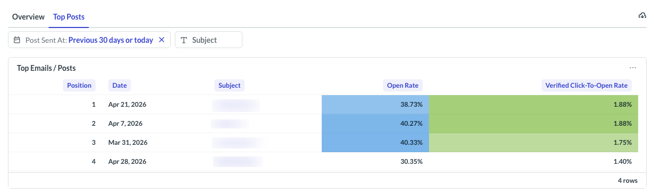Screen dimensions: 654x195
Task: Select the Apr 21, 2026 row date
Action: pos(127,105)
